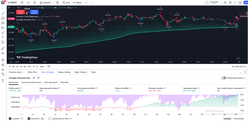Toggle stay in drawing mode
Viewport: 248px width, 121px height.
pos(3,65)
